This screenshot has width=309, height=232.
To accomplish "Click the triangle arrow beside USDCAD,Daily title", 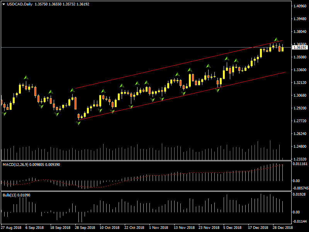I will tap(3, 4).
